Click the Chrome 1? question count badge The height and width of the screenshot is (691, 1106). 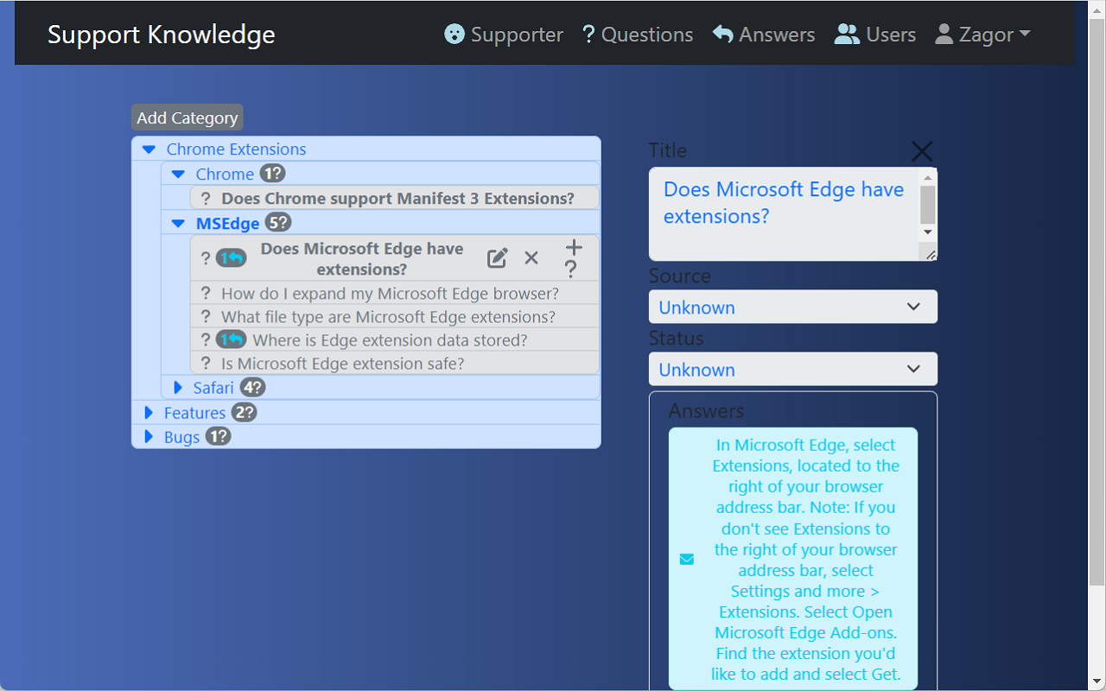point(272,174)
